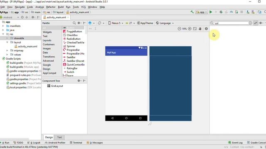
Task: Select GridLayout in the Component Tree
Action: coord(55,86)
